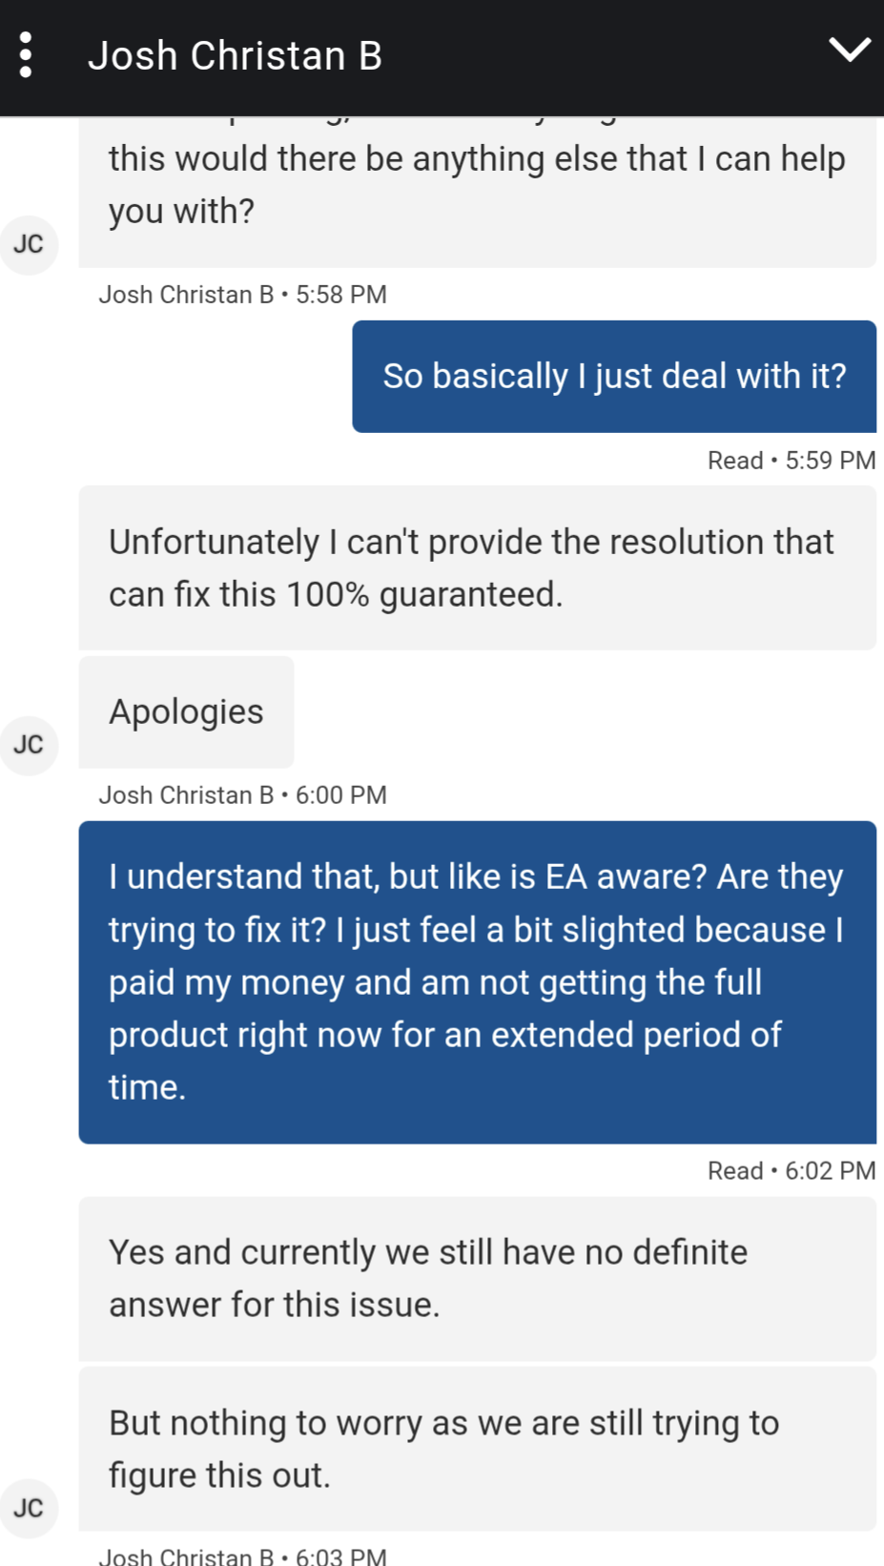The height and width of the screenshot is (1566, 884).
Task: Select the "So basically I just deal with it?" bubble
Action: pyautogui.click(x=614, y=377)
